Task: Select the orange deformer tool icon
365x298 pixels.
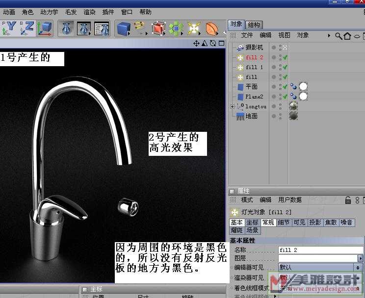Action: pyautogui.click(x=212, y=29)
